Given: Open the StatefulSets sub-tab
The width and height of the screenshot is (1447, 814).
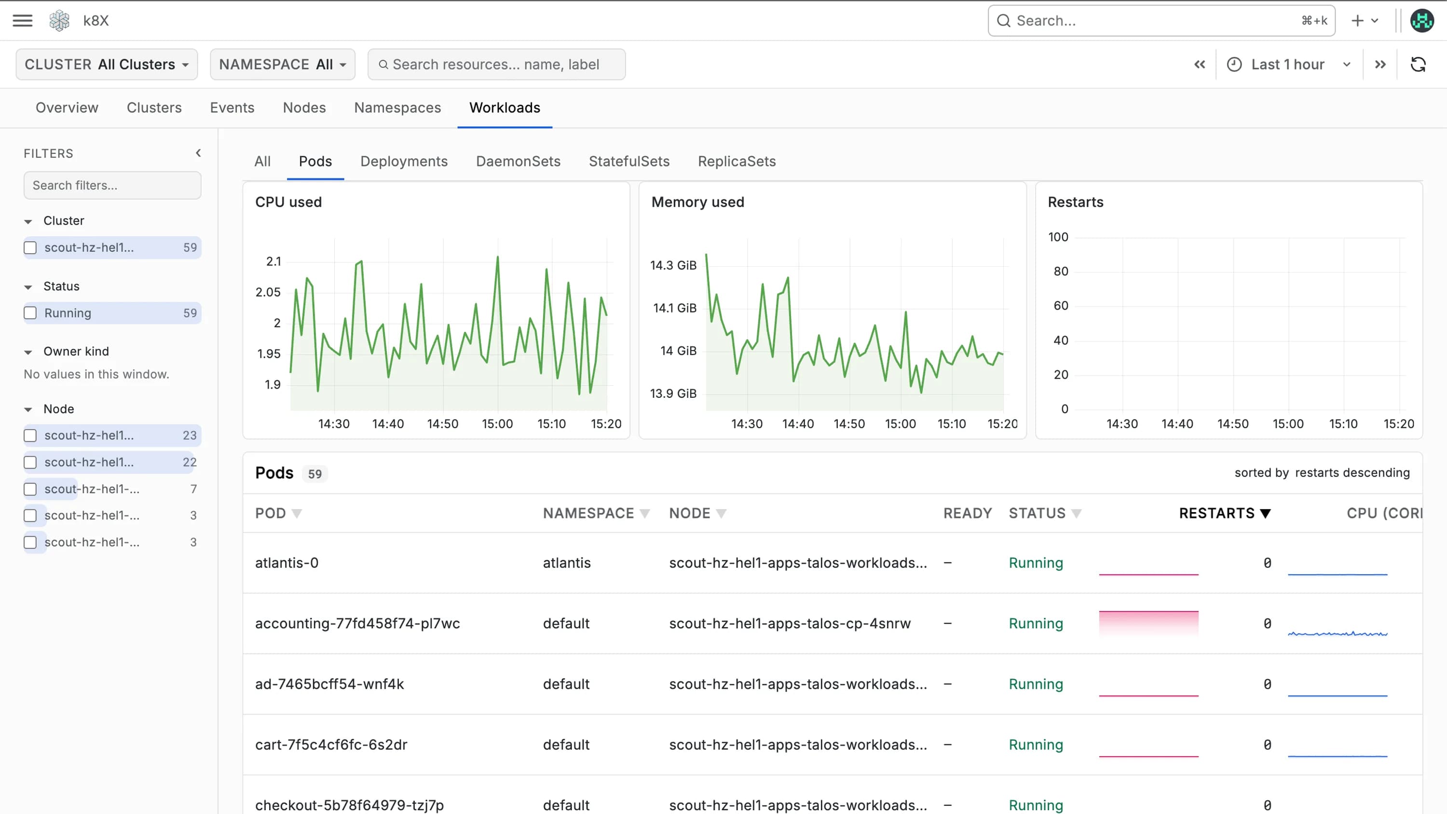Looking at the screenshot, I should [629, 162].
